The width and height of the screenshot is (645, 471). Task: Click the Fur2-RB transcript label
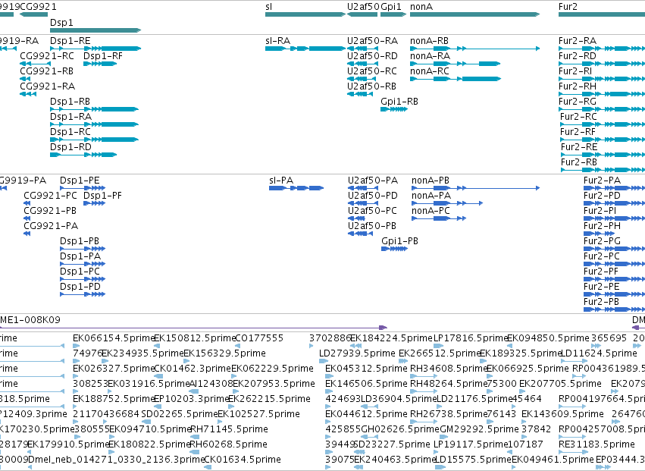click(x=579, y=162)
